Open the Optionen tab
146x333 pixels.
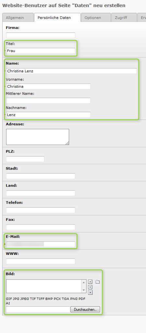[96, 18]
